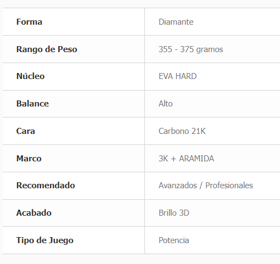Click the word gramos in weight row
Viewport: 280px width, 264px height.
pos(210,50)
